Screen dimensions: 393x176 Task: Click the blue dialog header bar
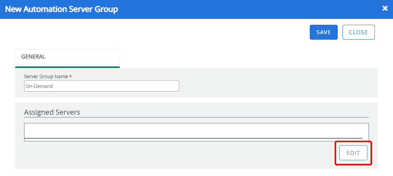(x=237, y=9)
